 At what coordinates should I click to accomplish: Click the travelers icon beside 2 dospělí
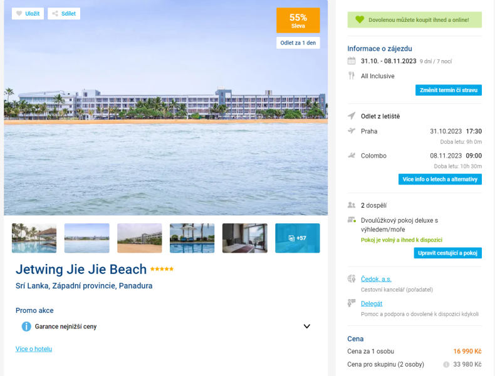coord(352,205)
